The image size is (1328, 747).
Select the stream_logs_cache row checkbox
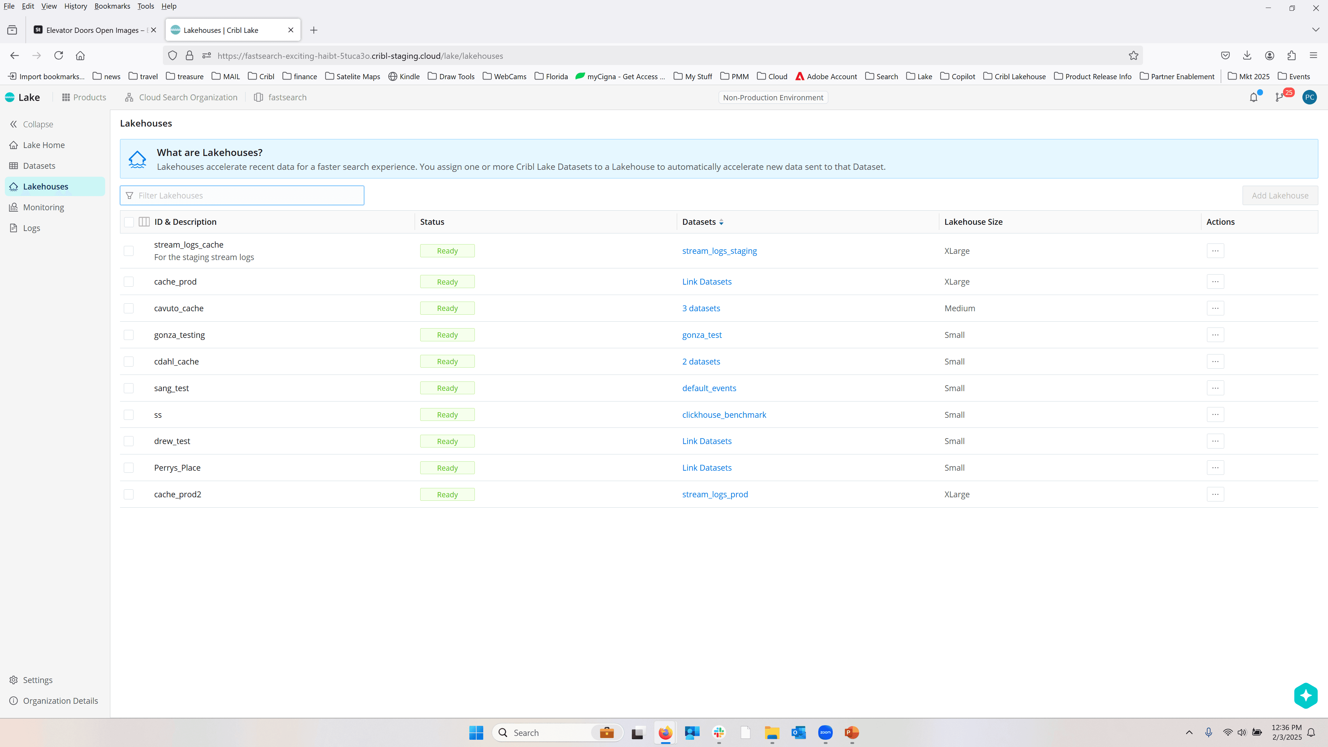pyautogui.click(x=129, y=251)
